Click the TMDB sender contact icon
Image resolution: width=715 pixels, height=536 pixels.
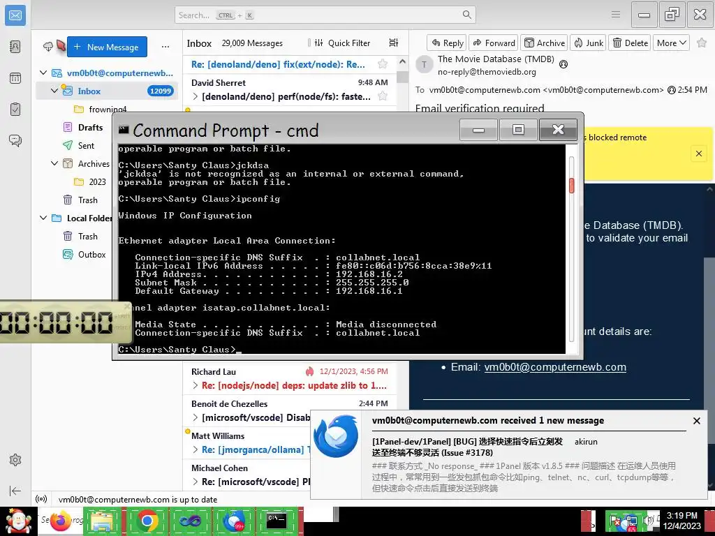tap(563, 64)
